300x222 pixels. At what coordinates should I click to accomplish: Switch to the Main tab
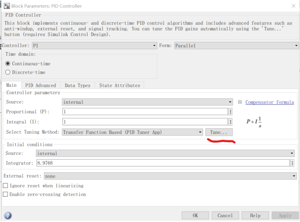point(11,85)
